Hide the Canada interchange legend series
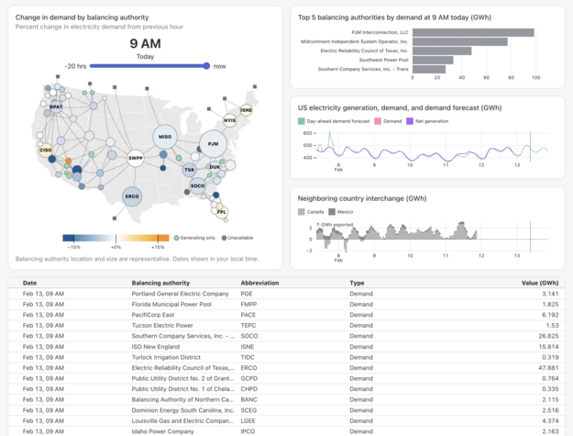Image resolution: width=573 pixels, height=436 pixels. (x=310, y=212)
